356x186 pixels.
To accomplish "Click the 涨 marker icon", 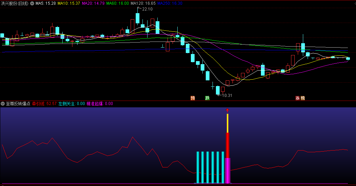I will click(297, 98).
